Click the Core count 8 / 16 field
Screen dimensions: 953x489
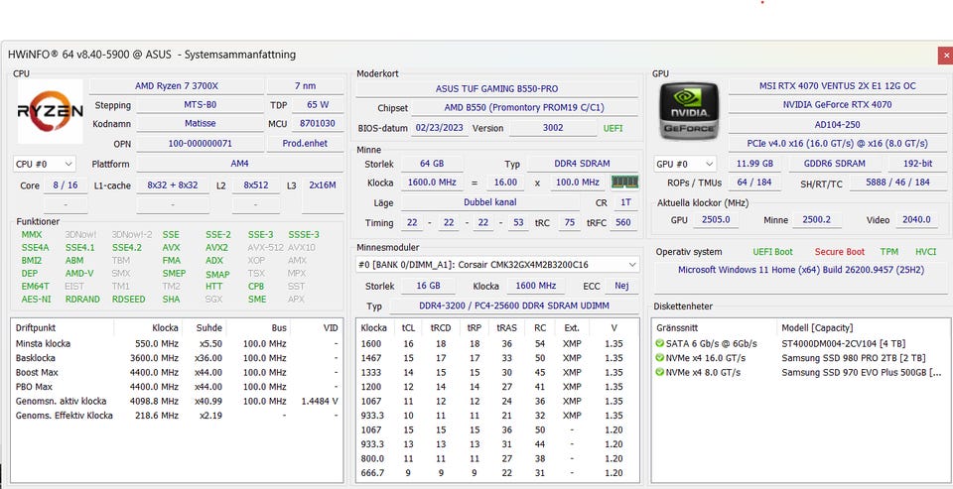(66, 185)
